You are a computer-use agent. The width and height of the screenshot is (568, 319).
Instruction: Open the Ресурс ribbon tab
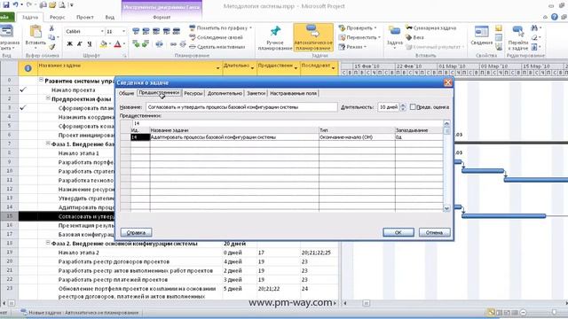(x=57, y=17)
